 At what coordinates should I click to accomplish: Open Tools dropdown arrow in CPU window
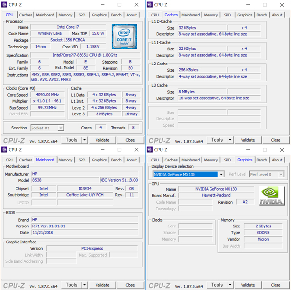coord(84,140)
